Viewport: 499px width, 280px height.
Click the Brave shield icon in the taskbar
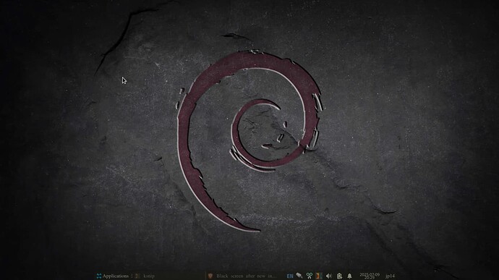tap(210, 276)
